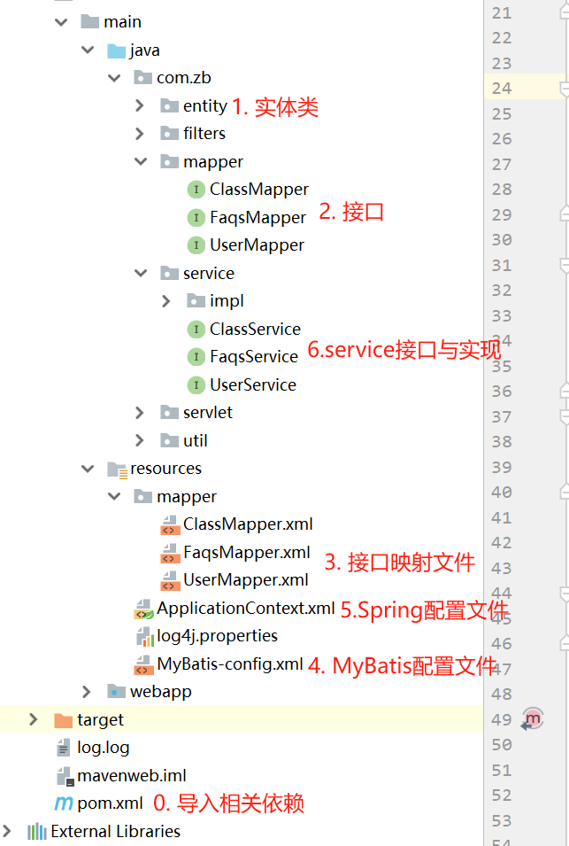Click the UserMapper.xml file icon

click(170, 580)
